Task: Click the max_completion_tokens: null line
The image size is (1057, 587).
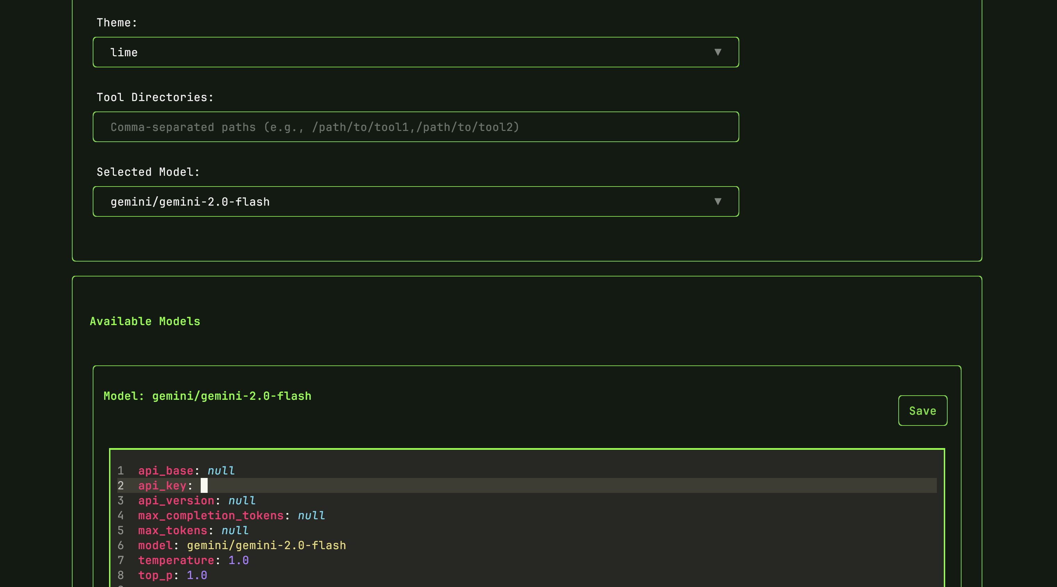Action: coord(527,515)
